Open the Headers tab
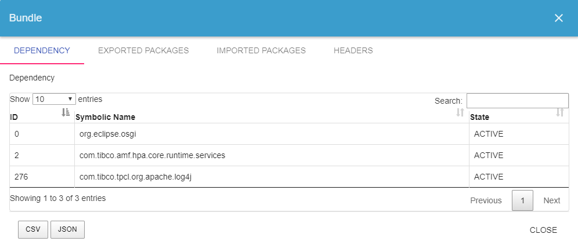578x245 pixels. click(353, 50)
